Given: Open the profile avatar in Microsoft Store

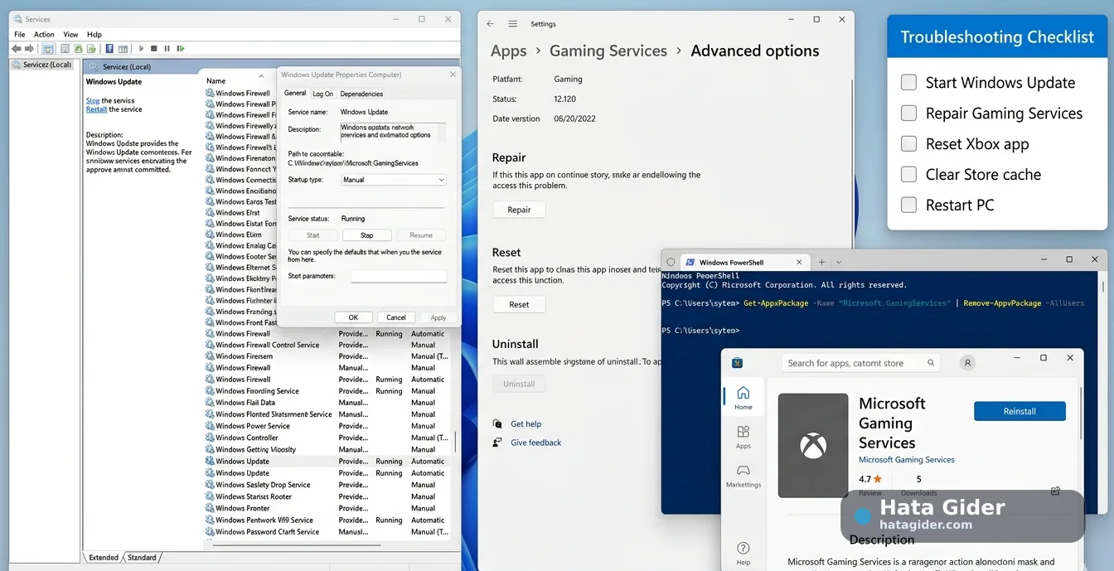Looking at the screenshot, I should tap(967, 363).
